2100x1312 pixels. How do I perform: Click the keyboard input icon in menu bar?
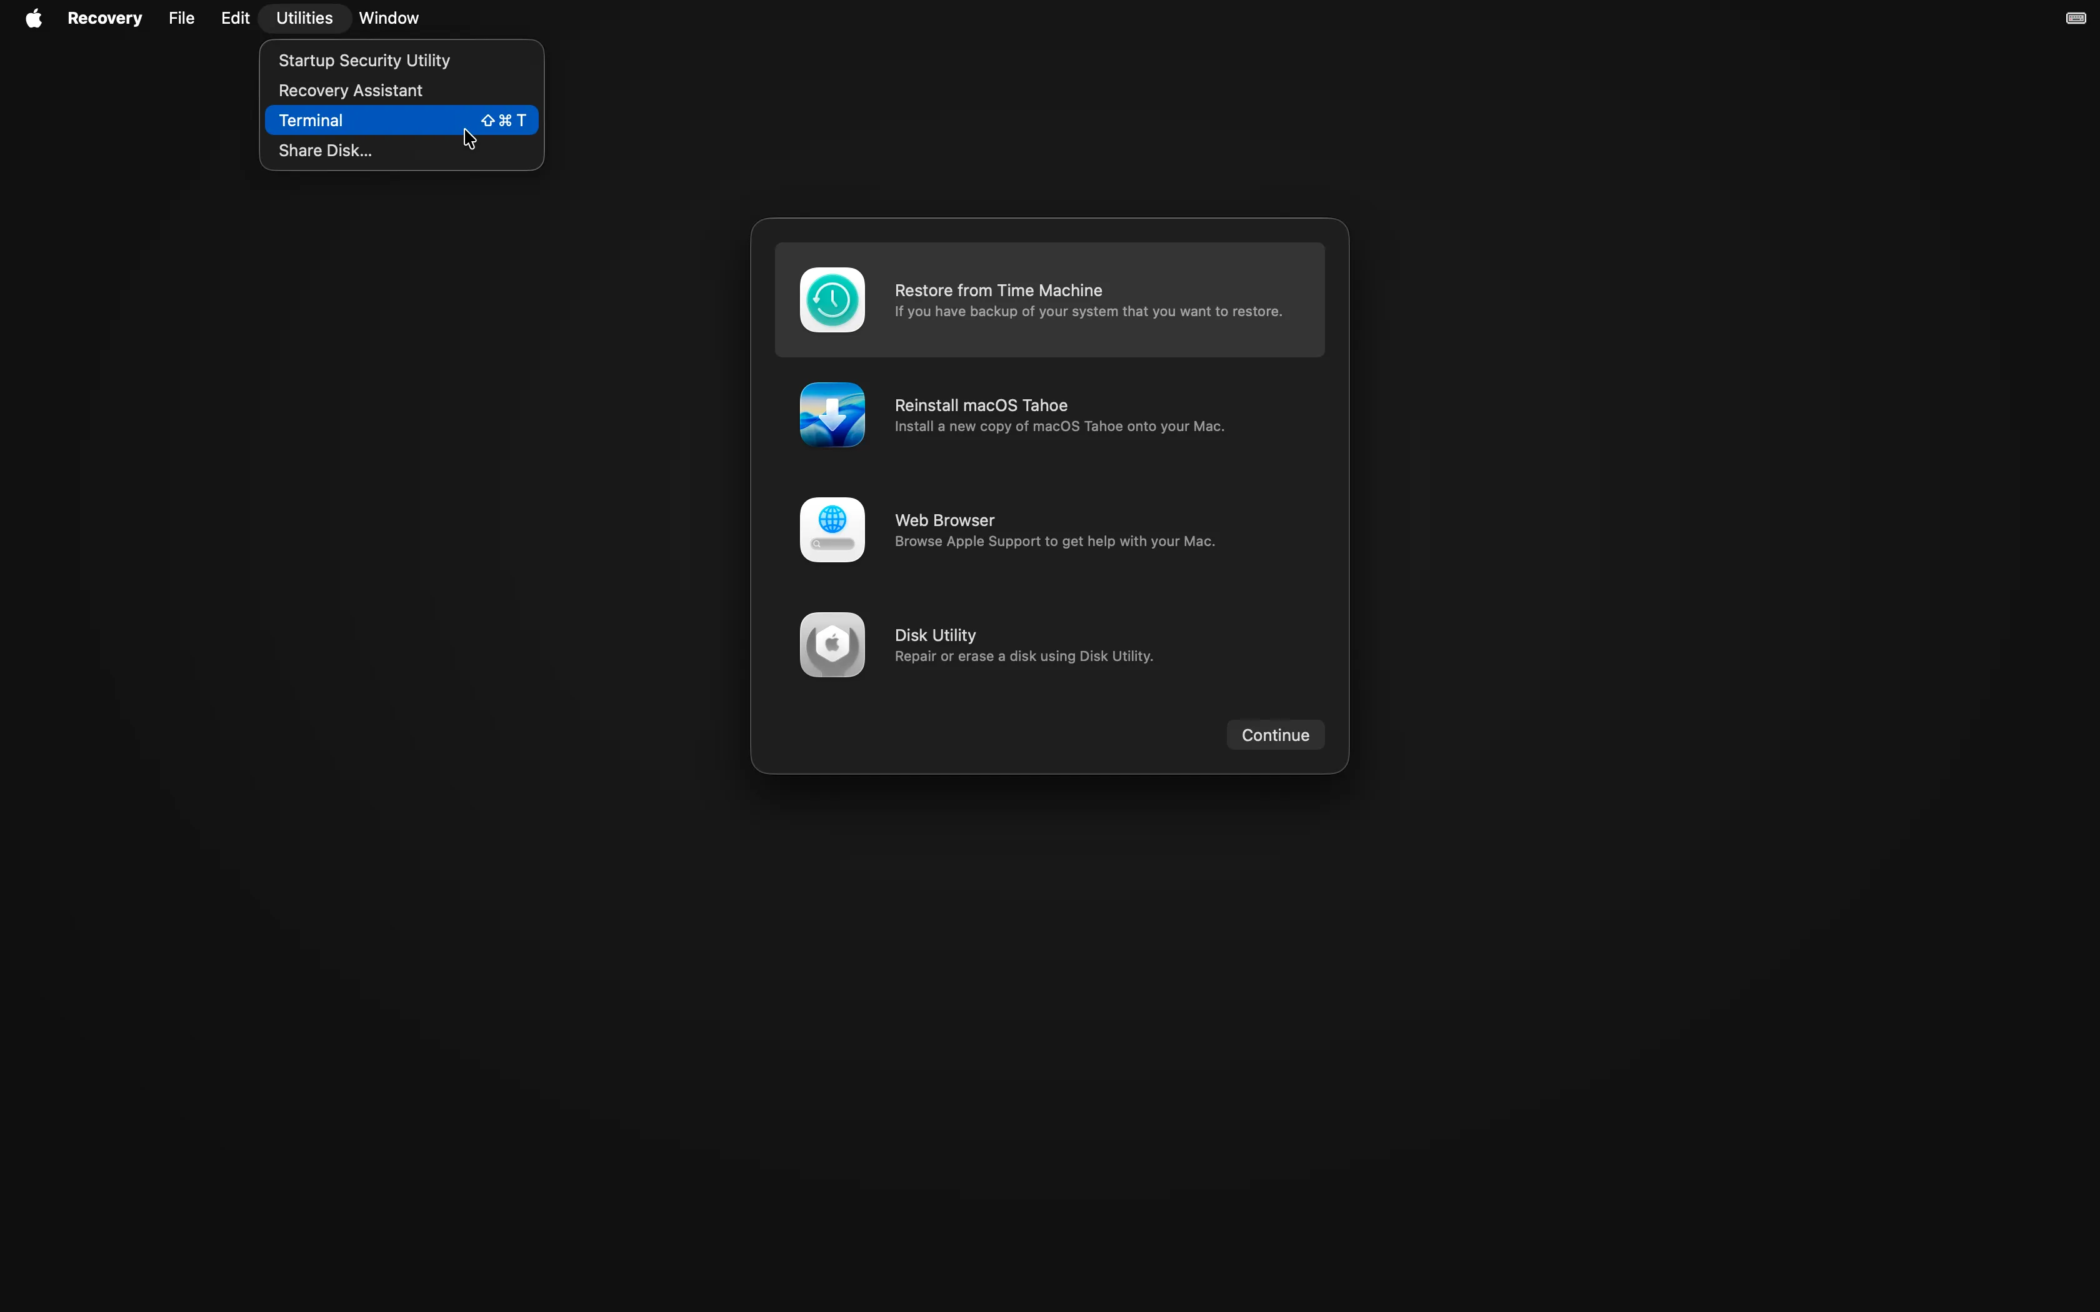(x=2076, y=18)
